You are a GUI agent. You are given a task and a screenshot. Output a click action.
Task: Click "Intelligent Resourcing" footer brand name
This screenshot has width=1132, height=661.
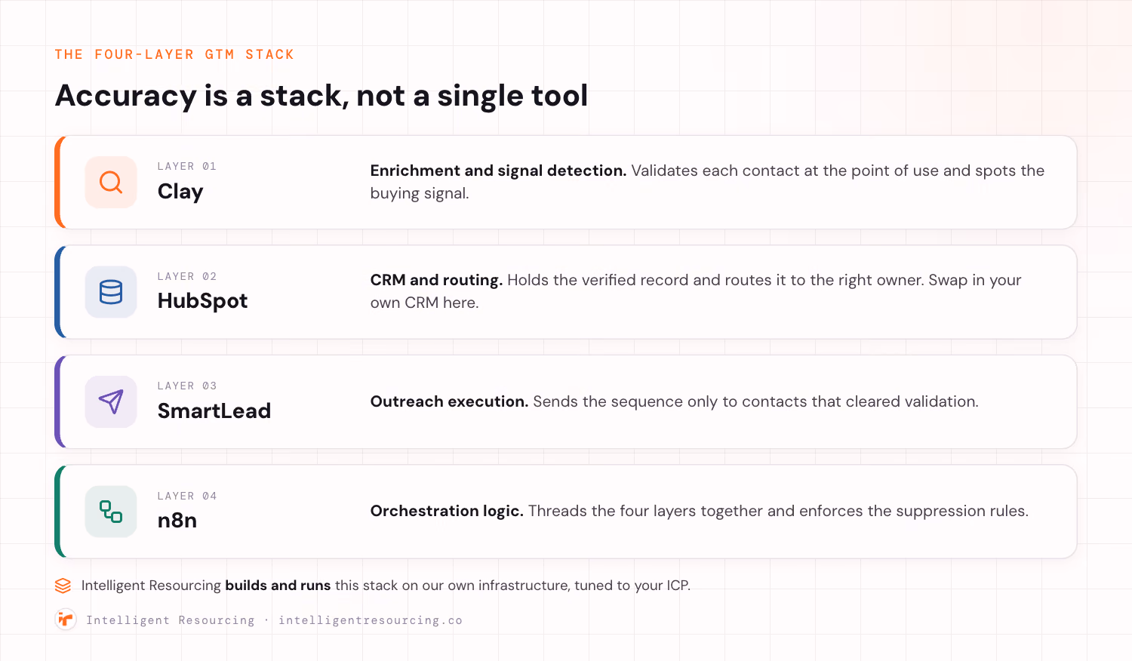171,620
